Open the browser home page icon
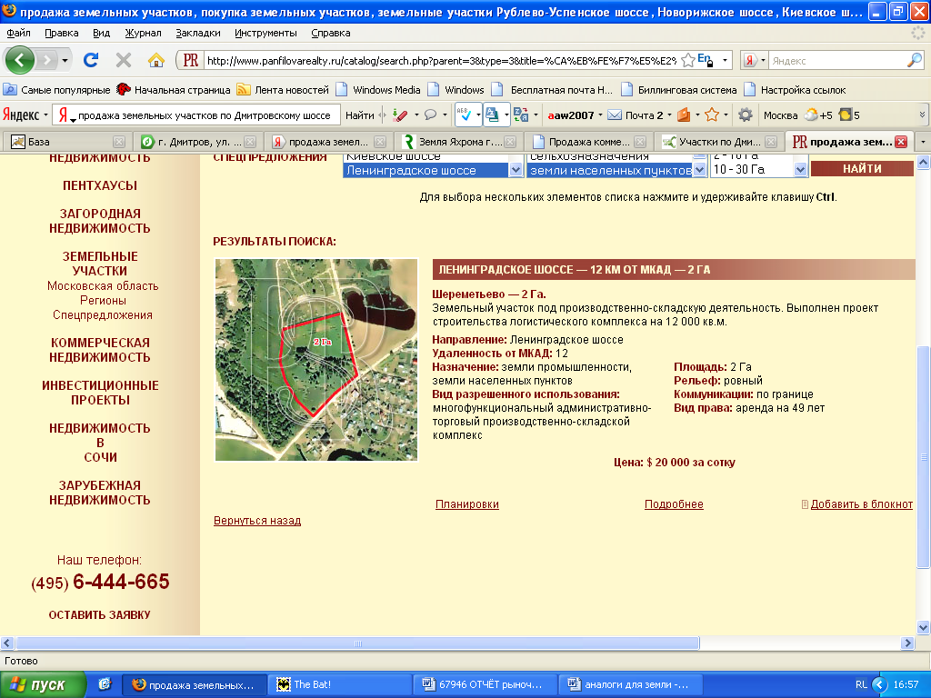This screenshot has height=698, width=931. [x=156, y=60]
